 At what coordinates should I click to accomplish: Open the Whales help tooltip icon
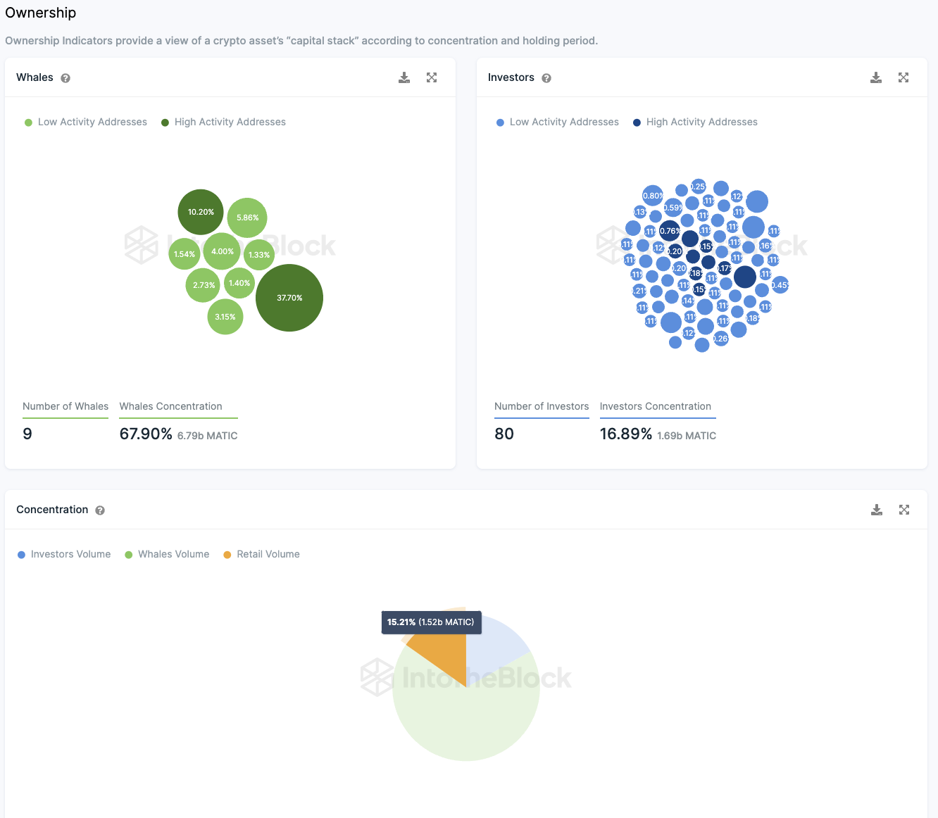65,78
